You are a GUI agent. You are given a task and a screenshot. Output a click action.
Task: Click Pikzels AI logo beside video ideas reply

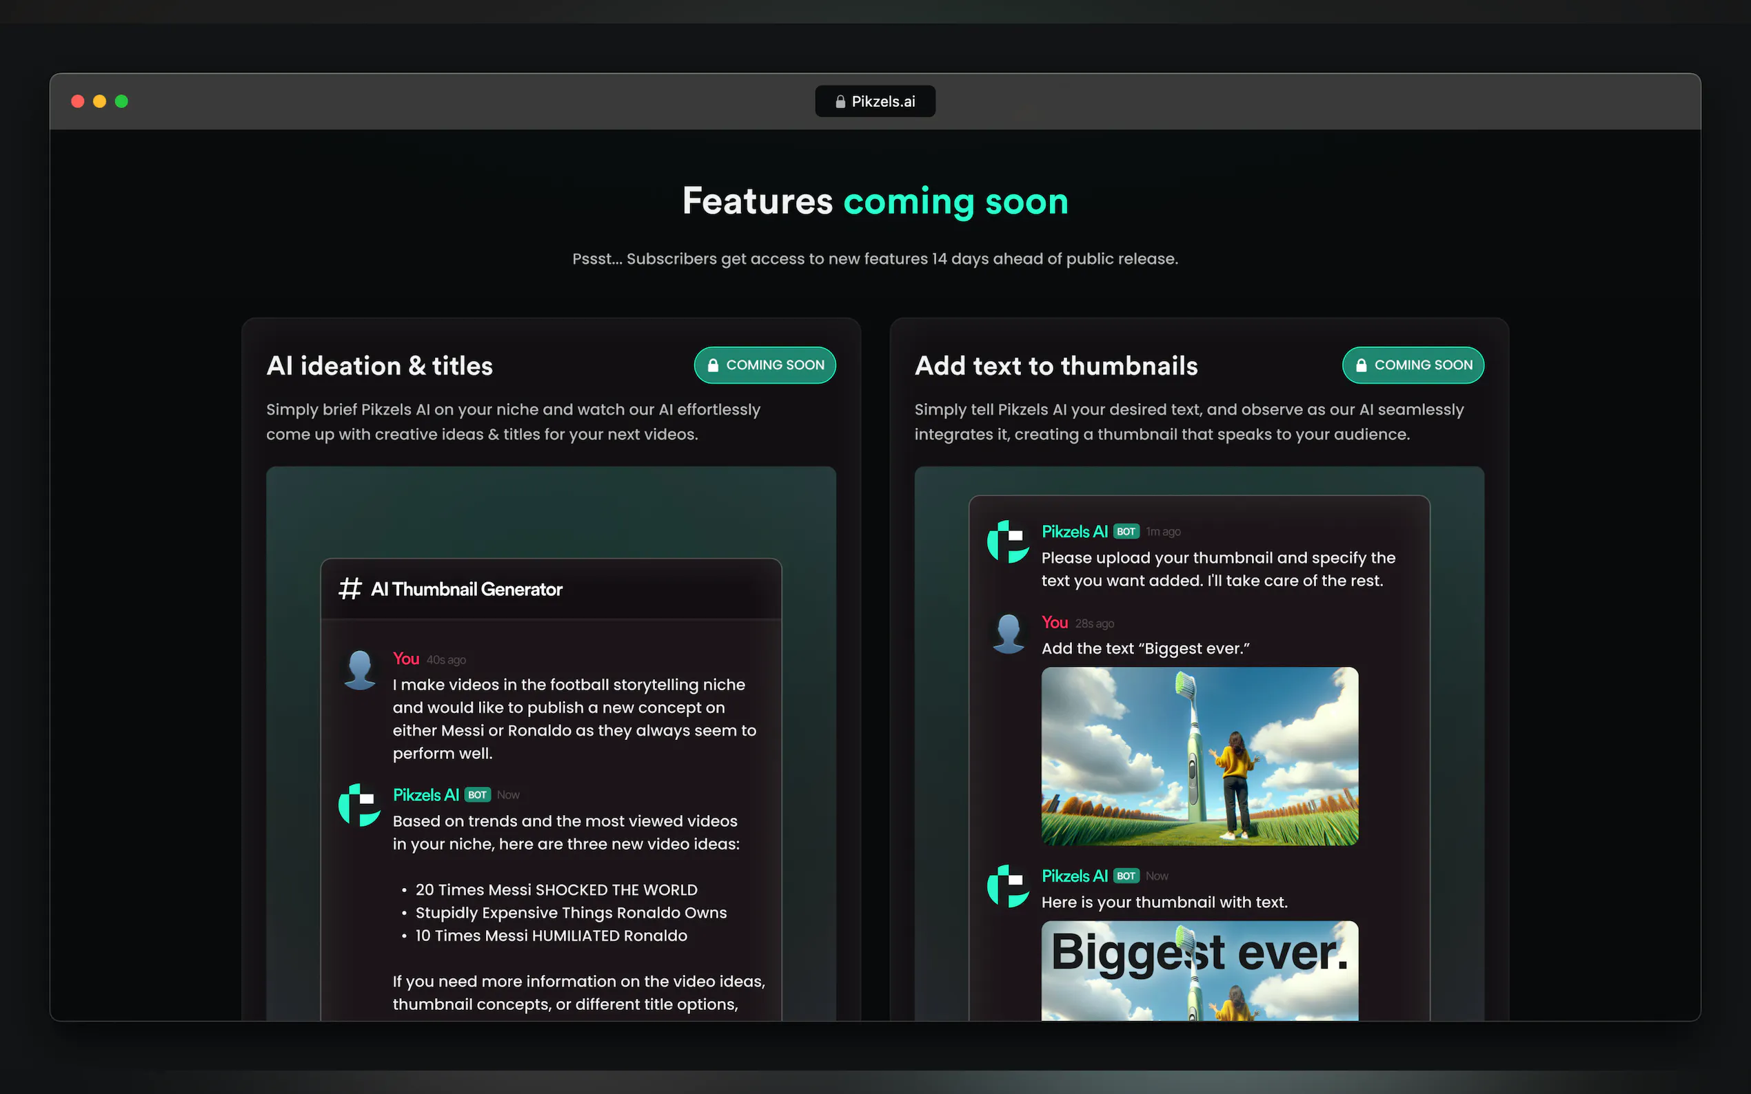[360, 805]
